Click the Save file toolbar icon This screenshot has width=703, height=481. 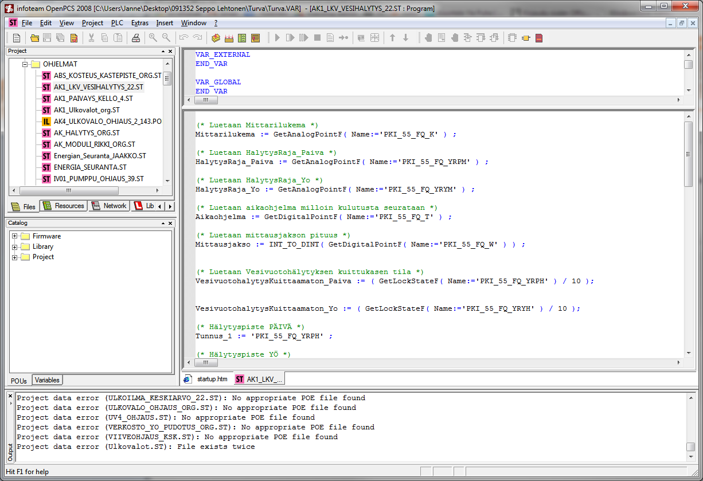coord(48,38)
